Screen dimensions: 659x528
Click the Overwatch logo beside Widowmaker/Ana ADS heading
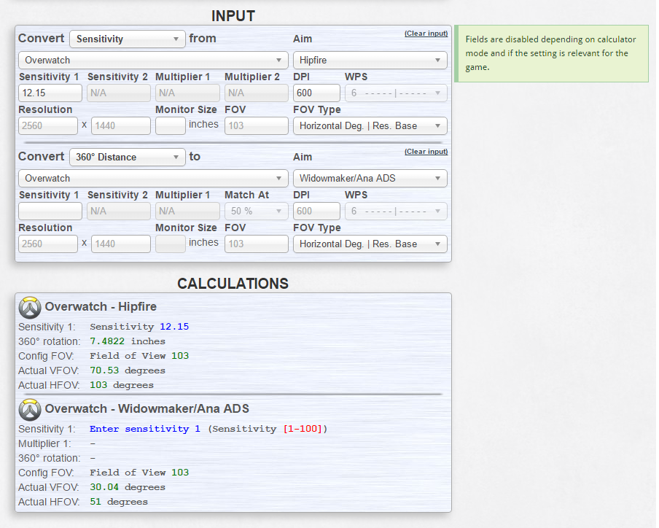point(30,410)
